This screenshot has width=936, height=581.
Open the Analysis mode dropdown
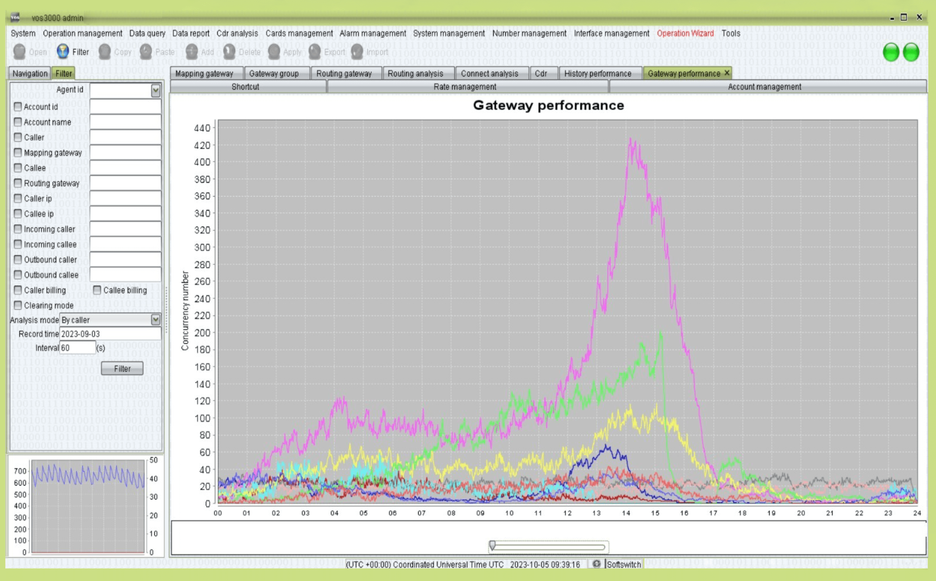coord(156,320)
